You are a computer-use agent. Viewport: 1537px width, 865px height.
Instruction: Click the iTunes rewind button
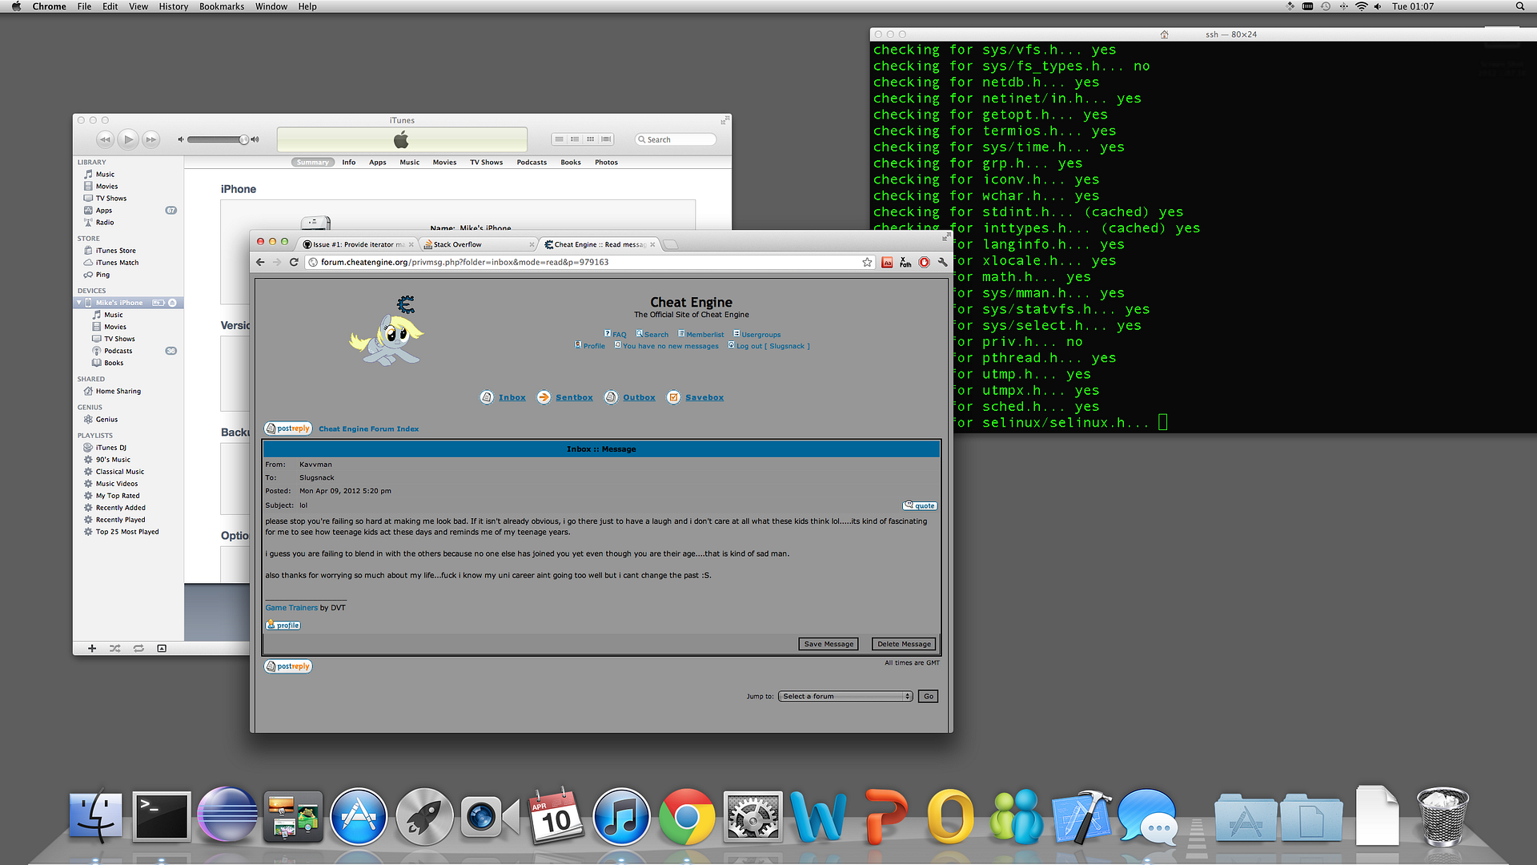(105, 139)
